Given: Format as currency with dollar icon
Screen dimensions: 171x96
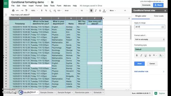Looking at the screenshot, I should (x=42, y=11).
